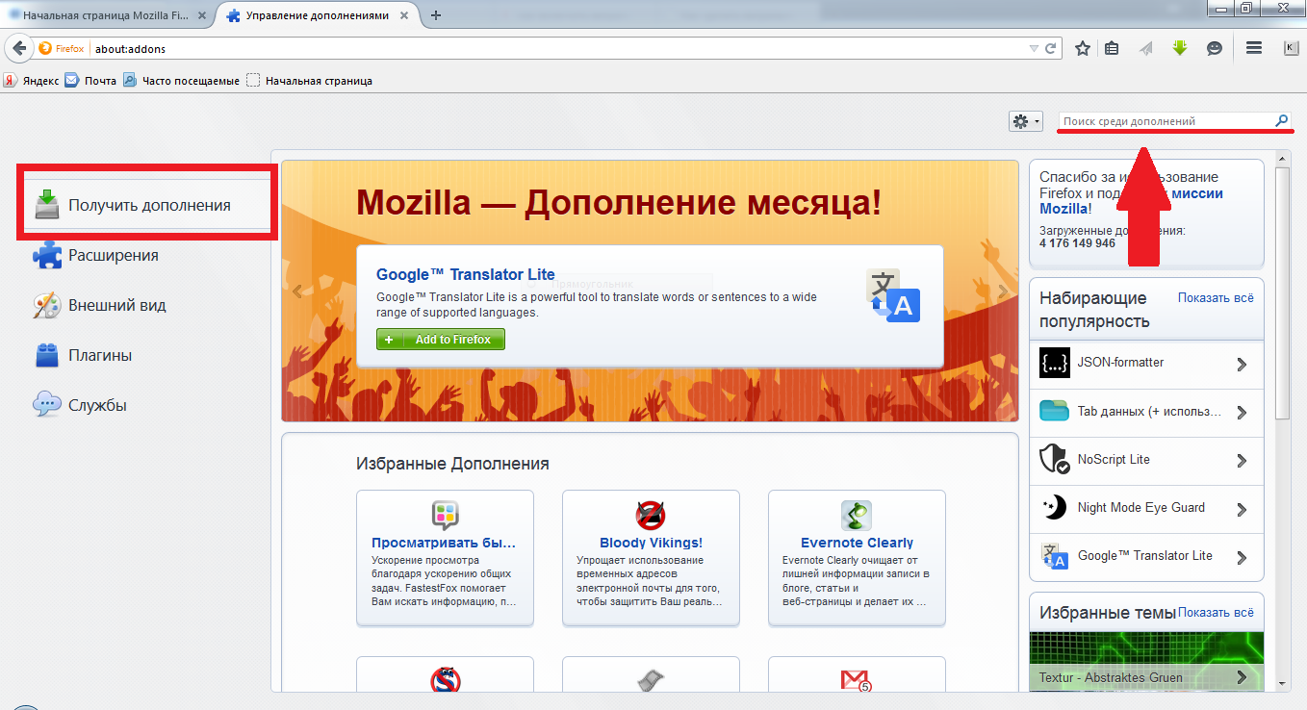The height and width of the screenshot is (710, 1307).
Task: Click the JSON-formatter braces icon
Action: pyautogui.click(x=1055, y=363)
